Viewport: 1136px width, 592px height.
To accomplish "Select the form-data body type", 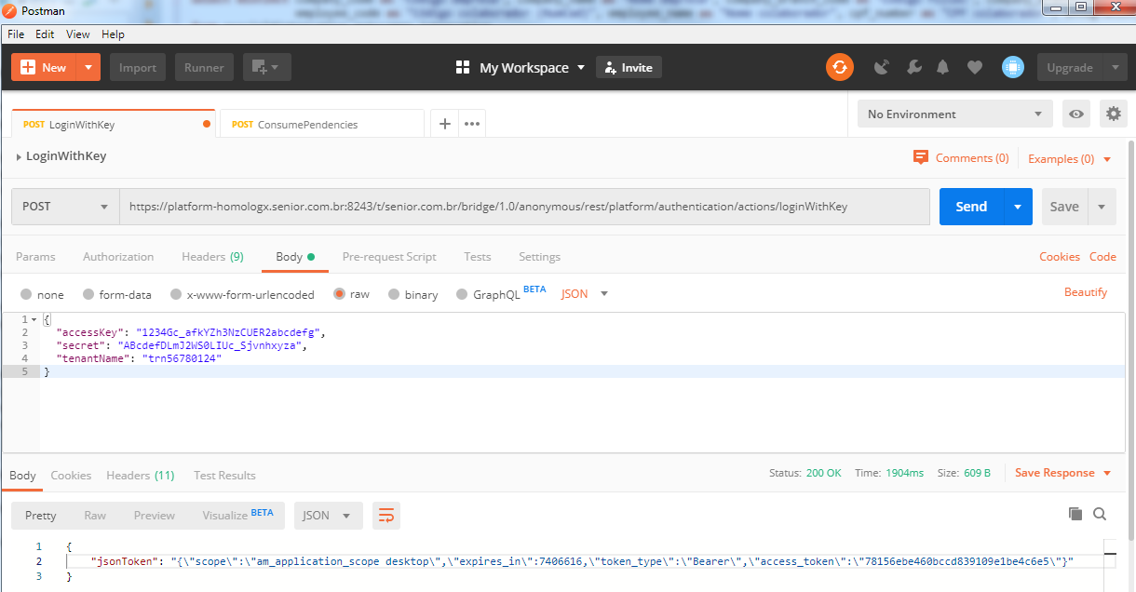I will pyautogui.click(x=88, y=294).
